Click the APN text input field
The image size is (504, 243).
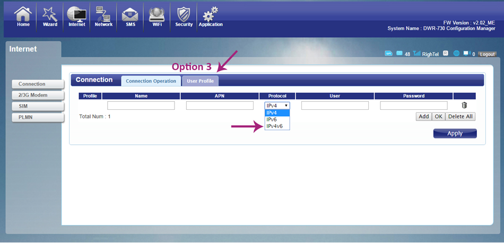click(x=220, y=106)
